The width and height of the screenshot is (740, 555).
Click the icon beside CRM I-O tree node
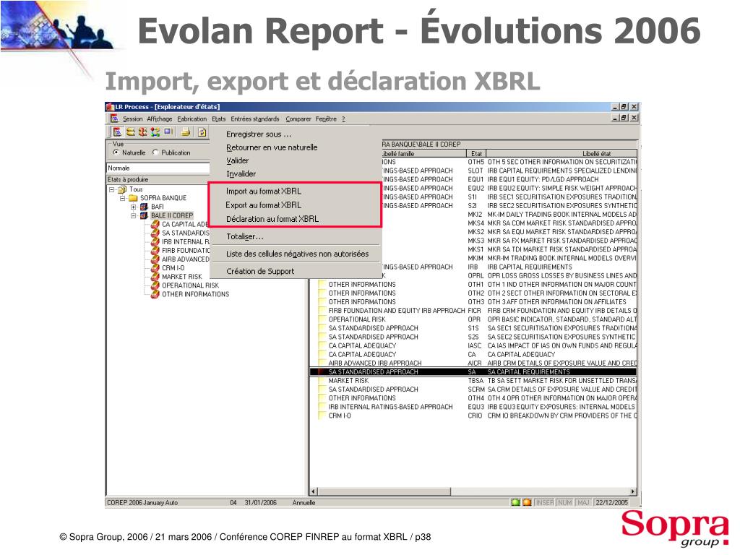[155, 268]
